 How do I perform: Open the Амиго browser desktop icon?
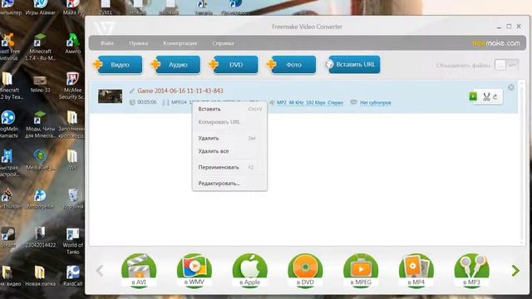point(72,44)
